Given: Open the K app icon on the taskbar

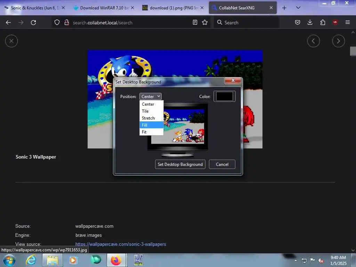Looking at the screenshot, I should click(138, 260).
